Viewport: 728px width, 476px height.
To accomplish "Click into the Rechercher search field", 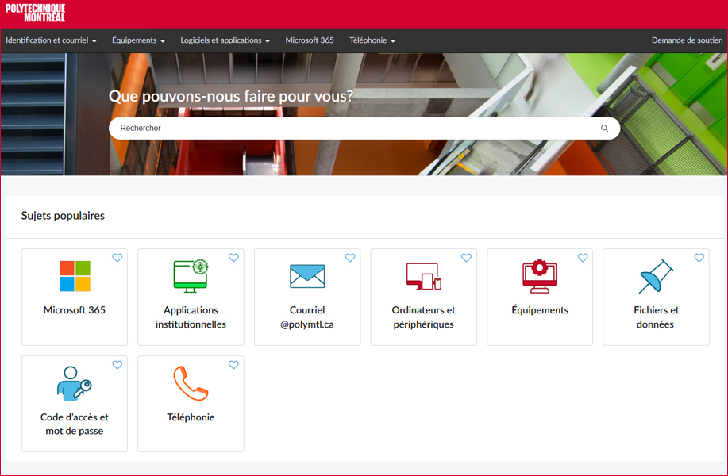I will tap(349, 129).
